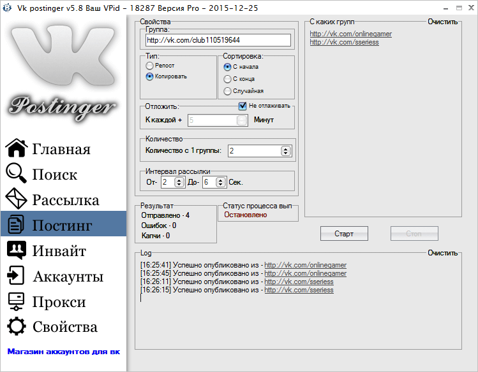This screenshot has height=372, width=478.
Task: Close the Vk postinger window
Action: coord(471,8)
